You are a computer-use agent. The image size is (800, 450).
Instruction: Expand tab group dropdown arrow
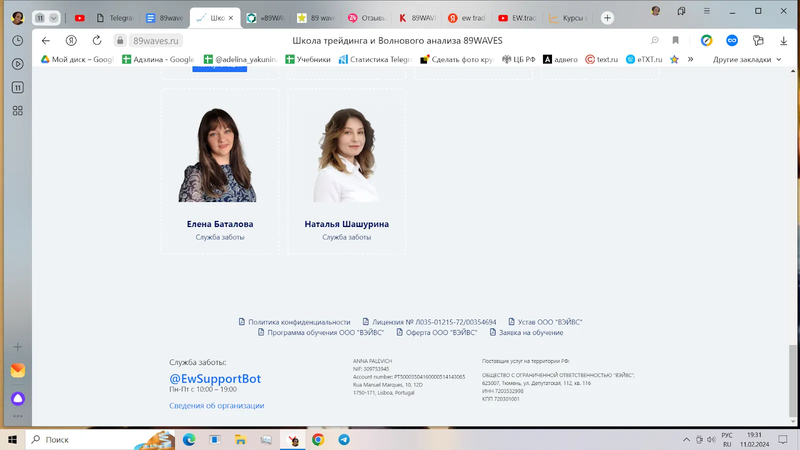coord(53,18)
